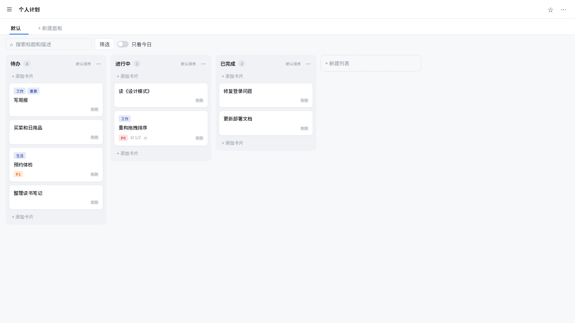Click the 工作 tag on 重构拖拽排序 card
The width and height of the screenshot is (575, 323).
coord(125,119)
